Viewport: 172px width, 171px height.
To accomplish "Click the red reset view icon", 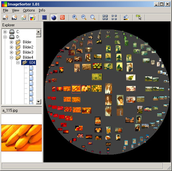I will click(x=62, y=17).
